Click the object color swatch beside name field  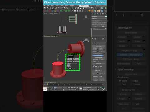106,16
